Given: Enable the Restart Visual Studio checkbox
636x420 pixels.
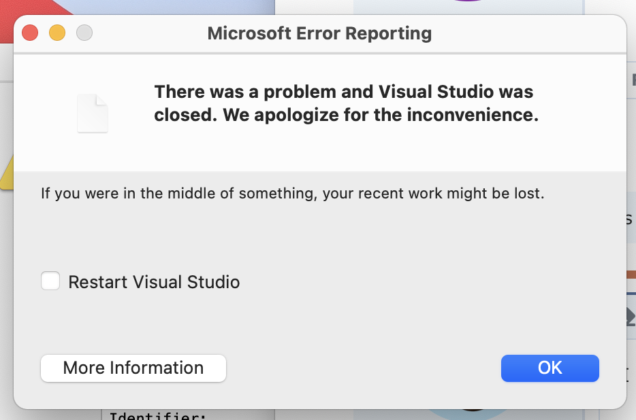Looking at the screenshot, I should tap(50, 281).
